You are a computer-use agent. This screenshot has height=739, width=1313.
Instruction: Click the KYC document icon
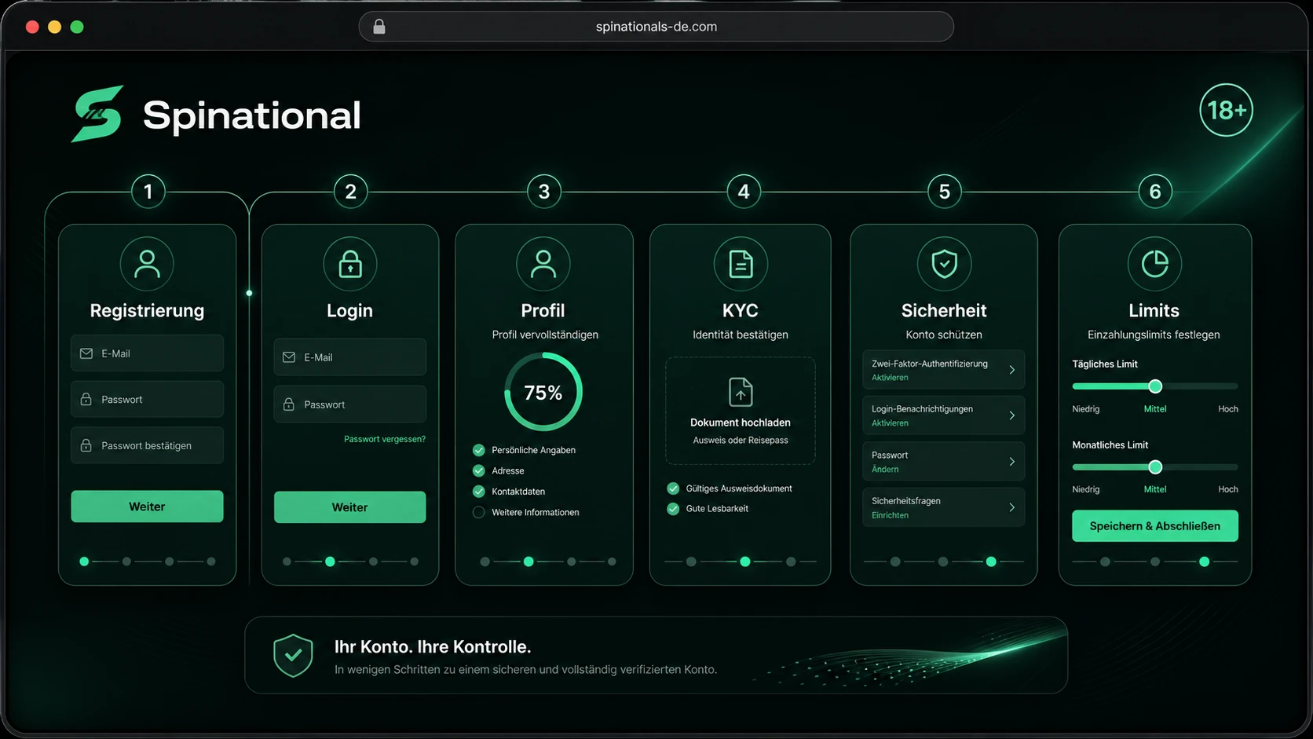741,264
